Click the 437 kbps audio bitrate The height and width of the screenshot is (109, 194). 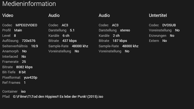click(x=69, y=41)
